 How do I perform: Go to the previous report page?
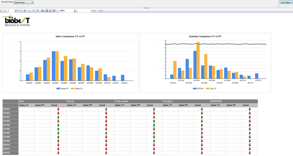(5, 10)
